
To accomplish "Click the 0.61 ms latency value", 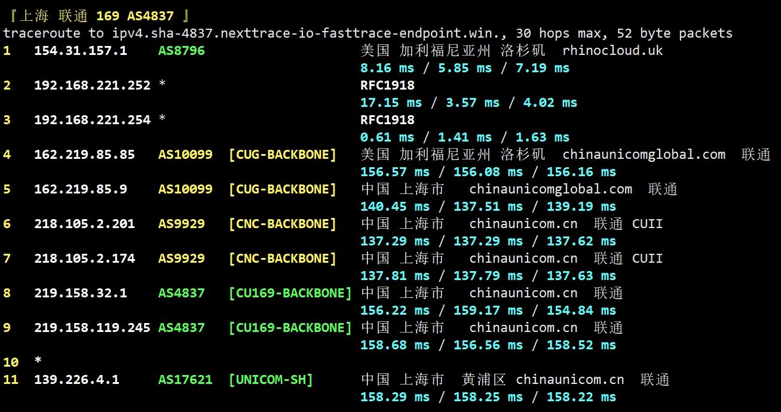I will (x=387, y=137).
